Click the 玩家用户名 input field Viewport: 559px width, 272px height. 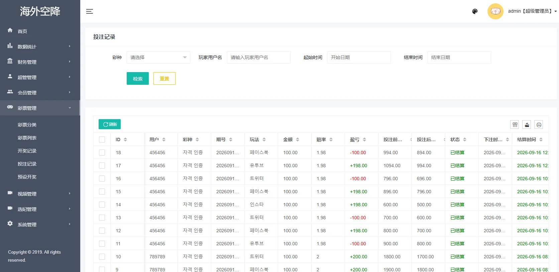258,57
